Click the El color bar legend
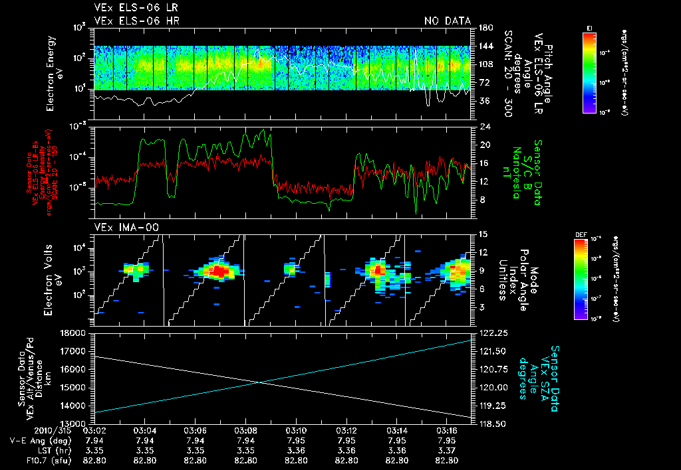 [x=589, y=72]
